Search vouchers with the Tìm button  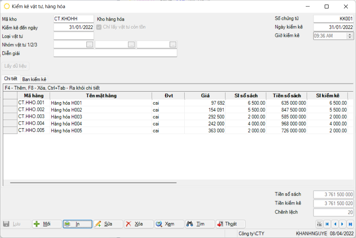pos(200,224)
